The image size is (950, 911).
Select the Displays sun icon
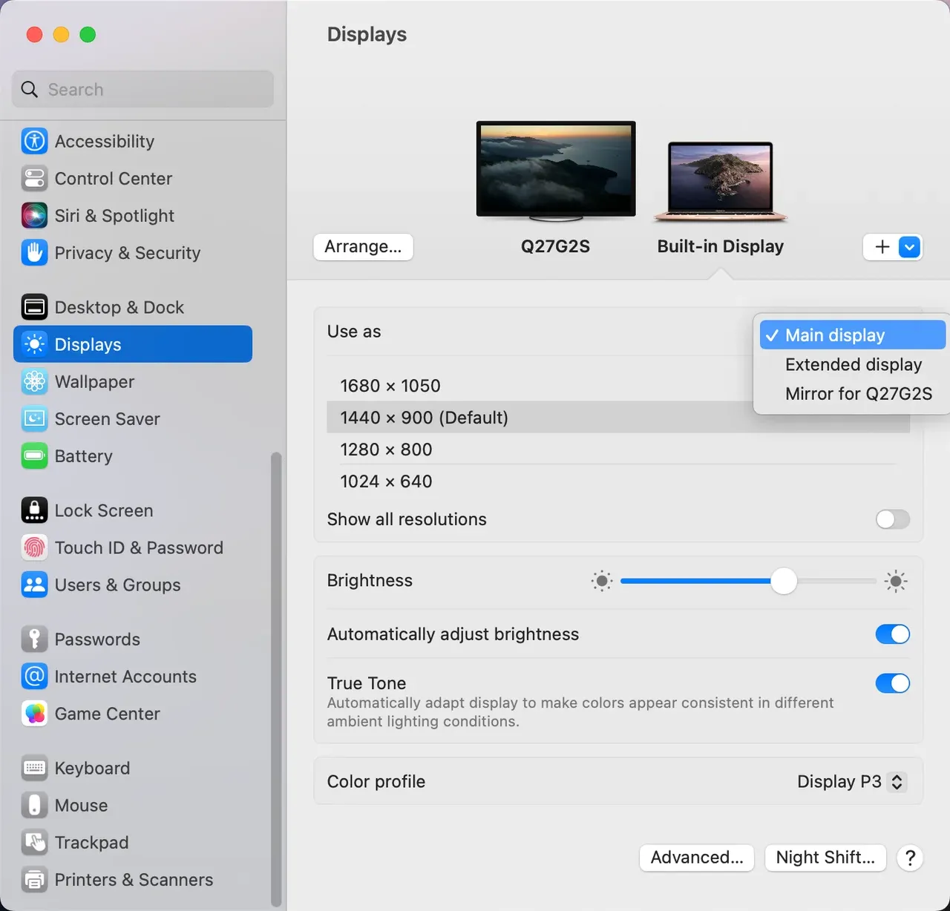pyautogui.click(x=34, y=344)
